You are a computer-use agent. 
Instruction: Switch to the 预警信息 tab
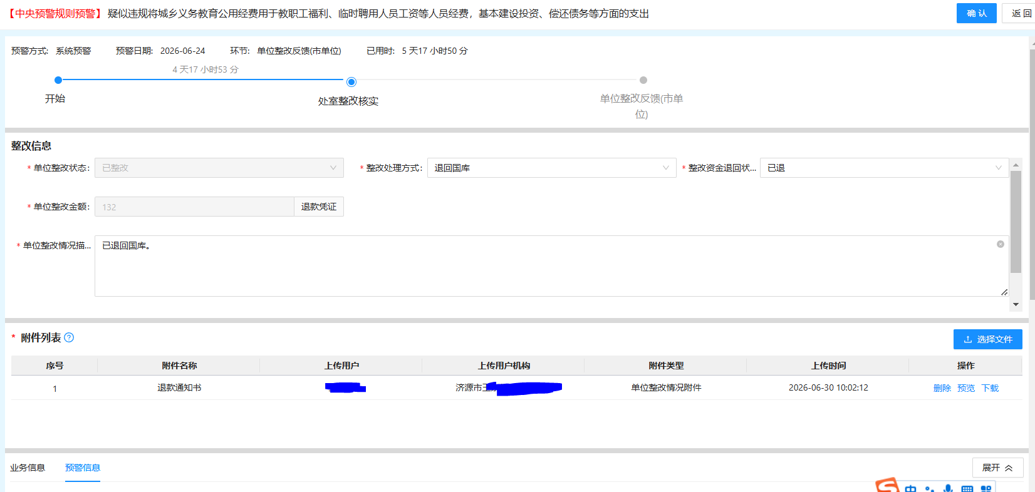point(83,468)
